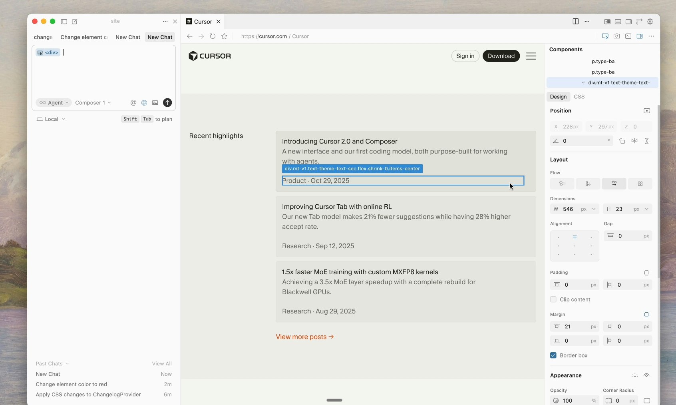Click the Download button
Viewport: 676px width, 405px height.
[x=501, y=56]
